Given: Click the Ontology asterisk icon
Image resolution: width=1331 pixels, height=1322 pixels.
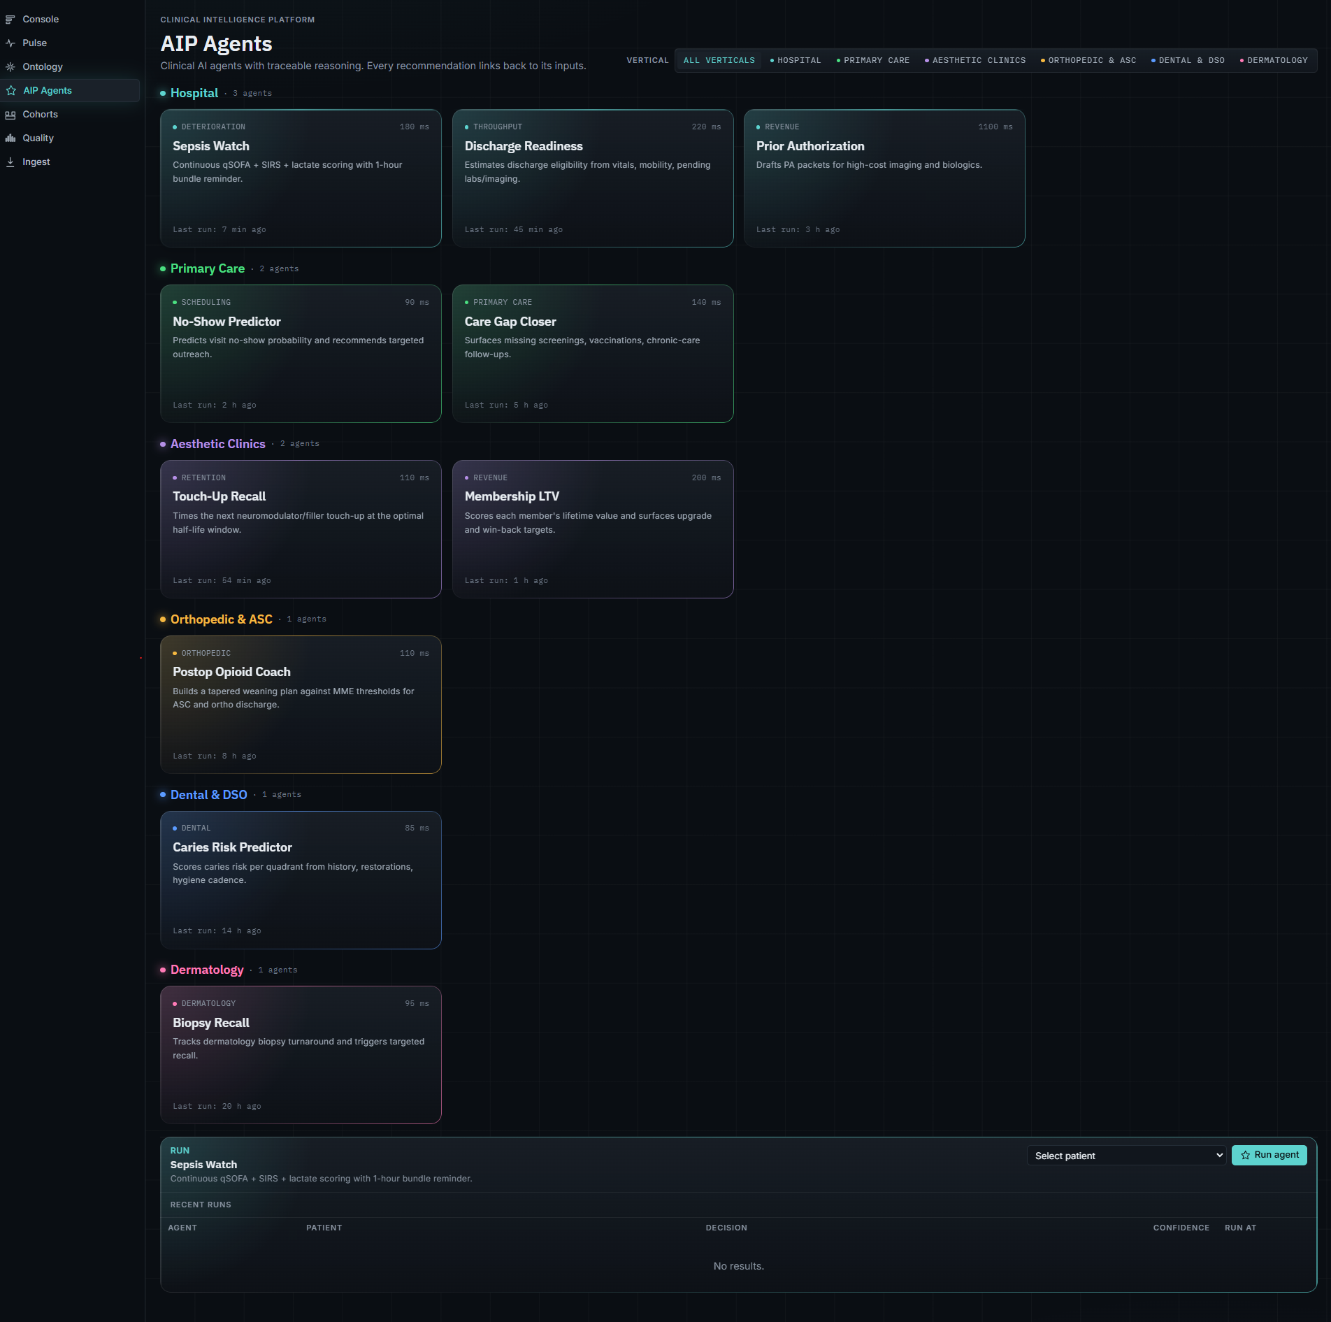Looking at the screenshot, I should pos(10,67).
